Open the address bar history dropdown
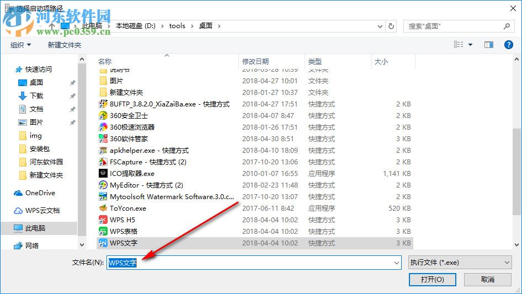 (x=380, y=26)
